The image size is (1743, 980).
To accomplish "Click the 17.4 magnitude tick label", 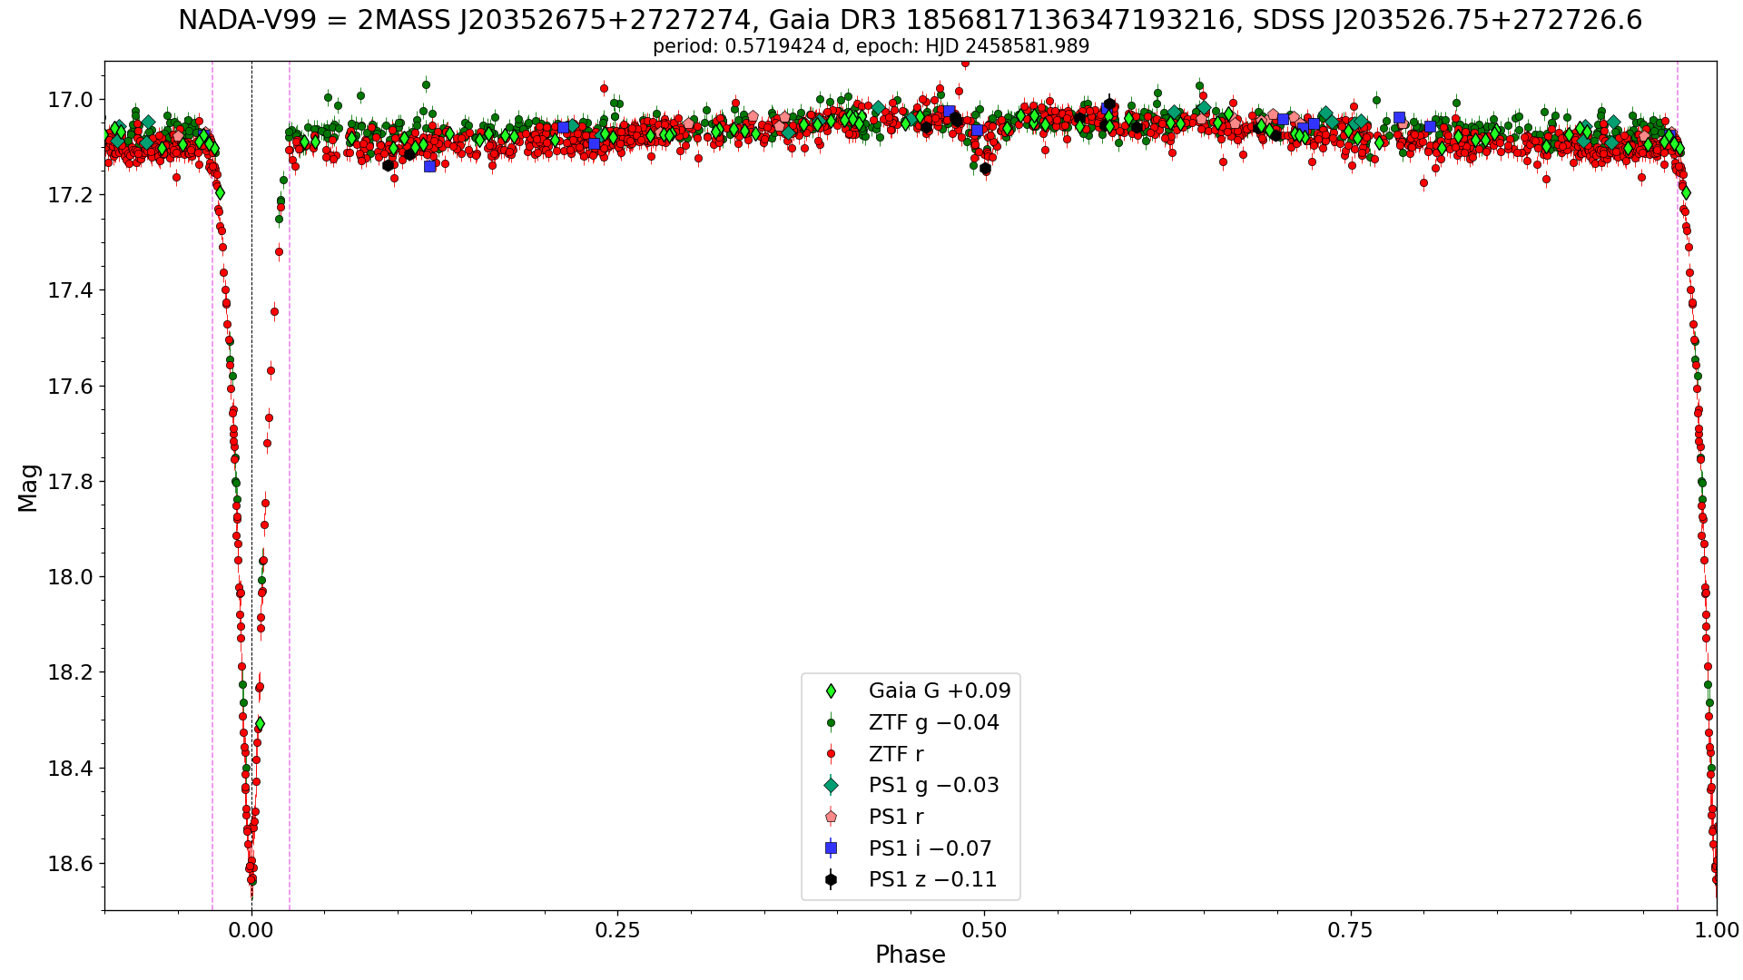I will (x=70, y=290).
